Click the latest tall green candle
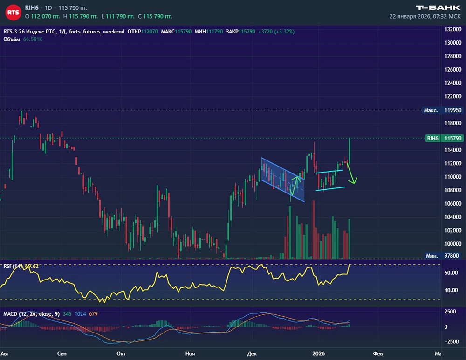The image size is (466, 360). pyautogui.click(x=349, y=151)
